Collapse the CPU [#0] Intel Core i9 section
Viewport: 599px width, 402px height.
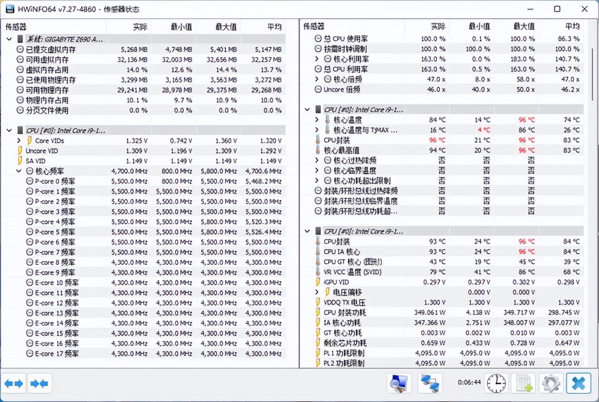point(9,130)
